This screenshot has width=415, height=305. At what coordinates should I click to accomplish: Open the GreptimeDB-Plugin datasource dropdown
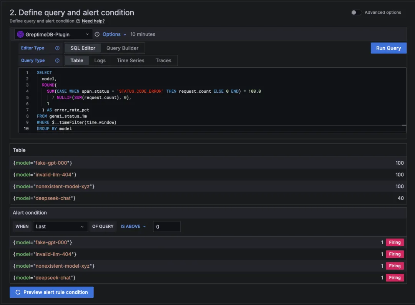point(53,35)
